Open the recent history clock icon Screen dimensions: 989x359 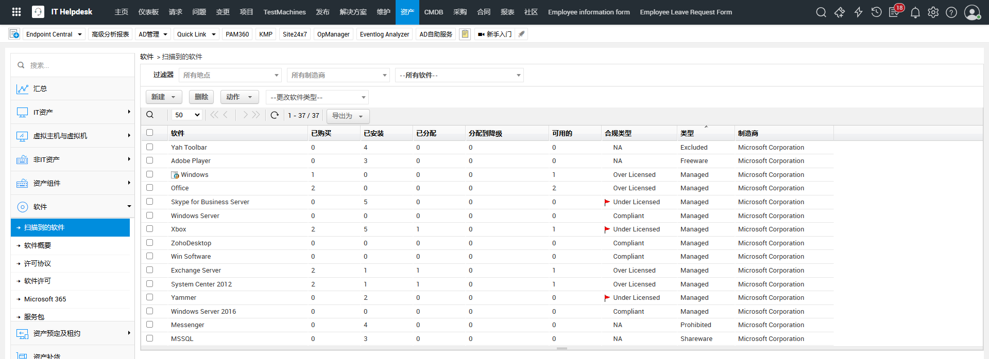pos(876,12)
